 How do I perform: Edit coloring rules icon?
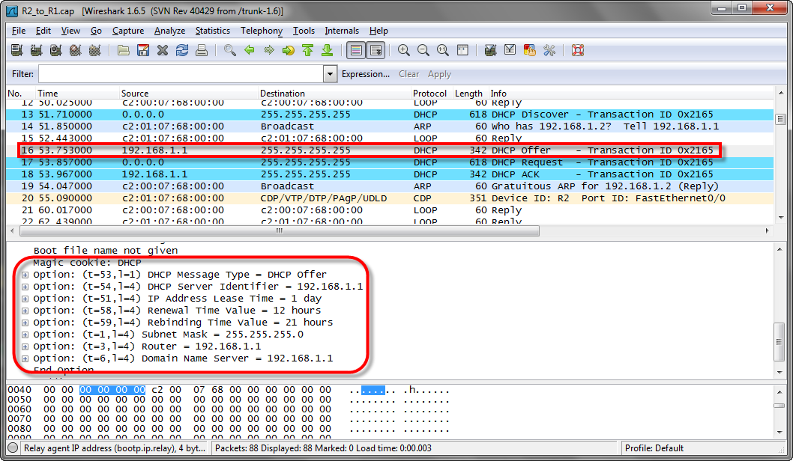[529, 50]
